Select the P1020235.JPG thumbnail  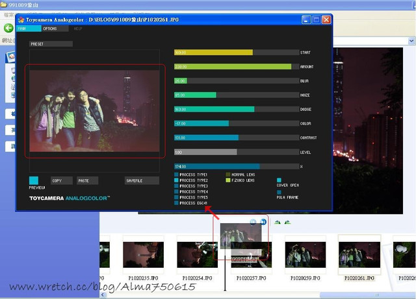pos(143,254)
